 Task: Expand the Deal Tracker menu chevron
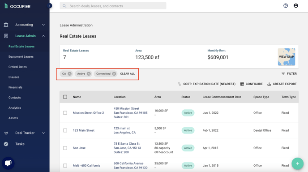click(x=43, y=133)
